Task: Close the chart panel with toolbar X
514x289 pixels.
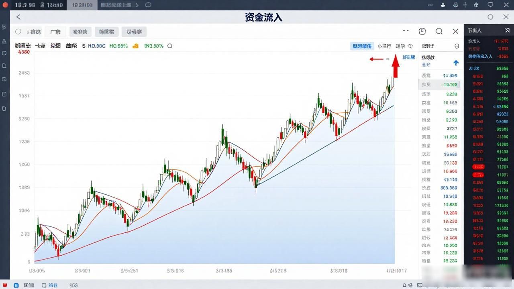Action: (455, 31)
